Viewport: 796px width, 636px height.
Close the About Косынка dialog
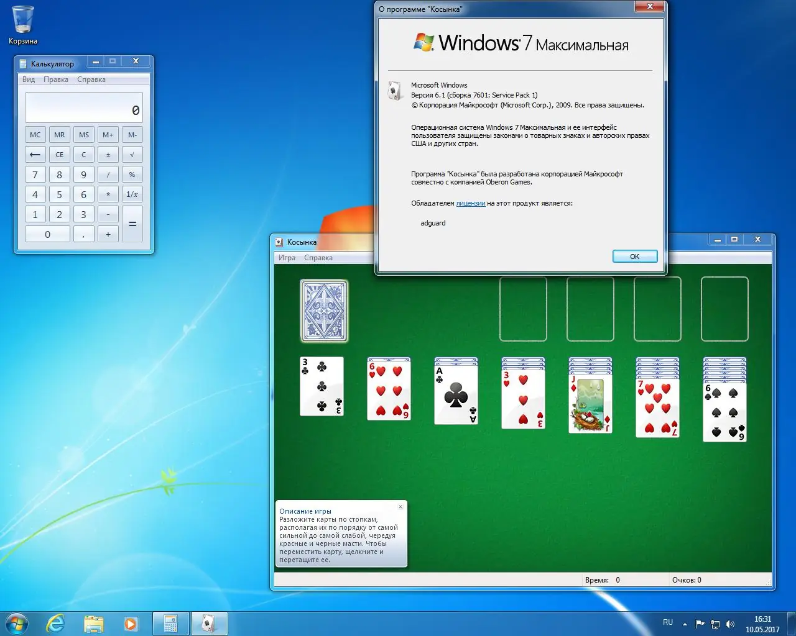click(x=650, y=7)
